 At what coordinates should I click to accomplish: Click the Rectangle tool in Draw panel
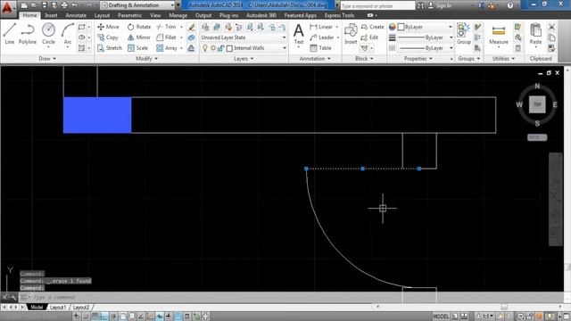point(81,27)
